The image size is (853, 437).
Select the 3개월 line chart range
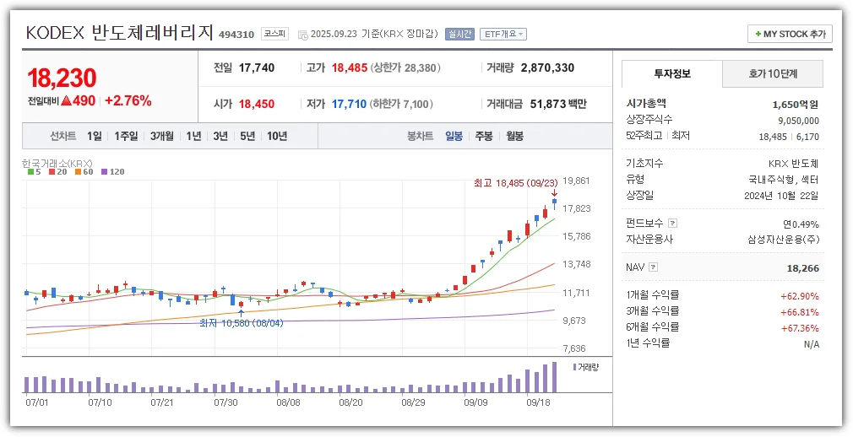(x=162, y=136)
